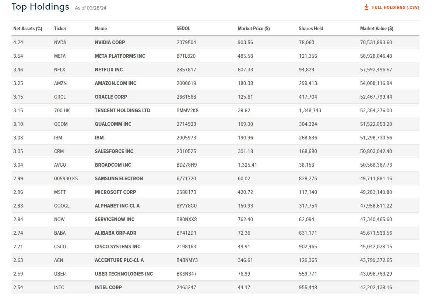Screen dimensions: 432x298
Task: Click the Name column header
Action: (101, 29)
